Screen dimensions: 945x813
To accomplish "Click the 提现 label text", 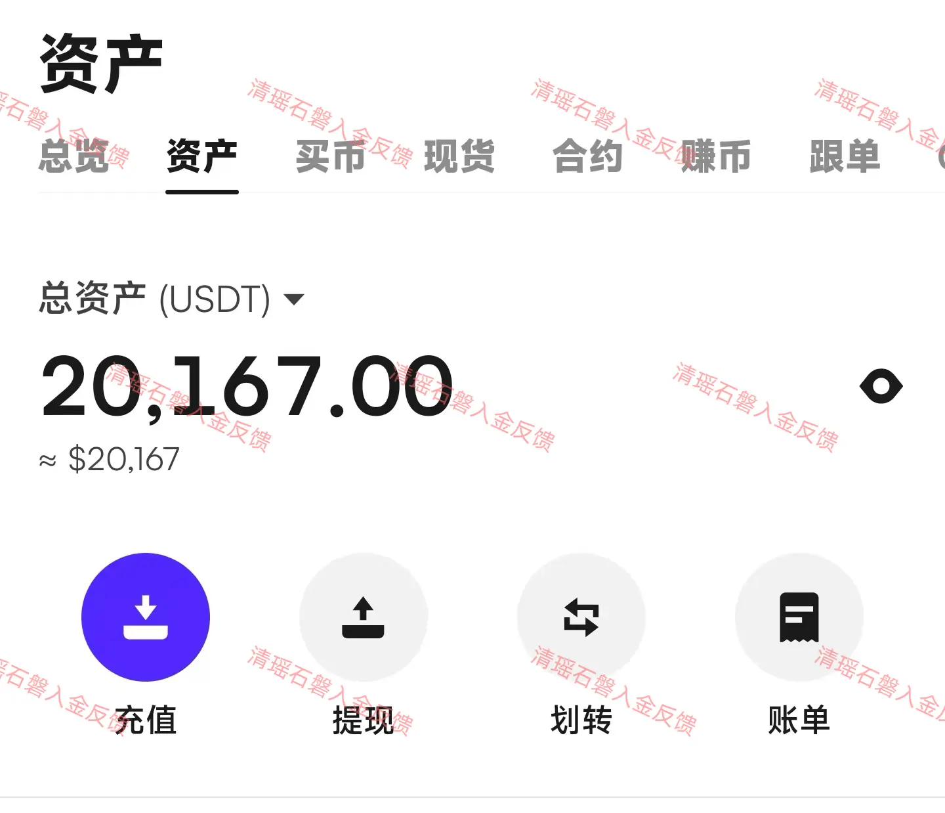I will (363, 720).
